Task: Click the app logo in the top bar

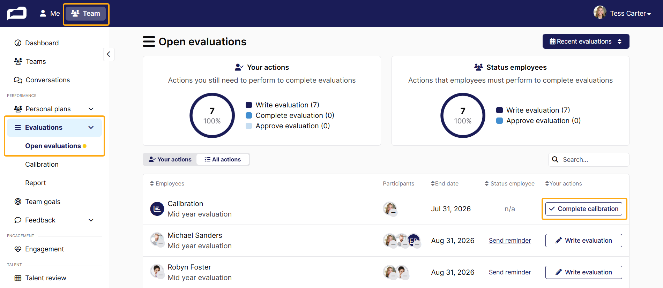Action: click(x=17, y=14)
